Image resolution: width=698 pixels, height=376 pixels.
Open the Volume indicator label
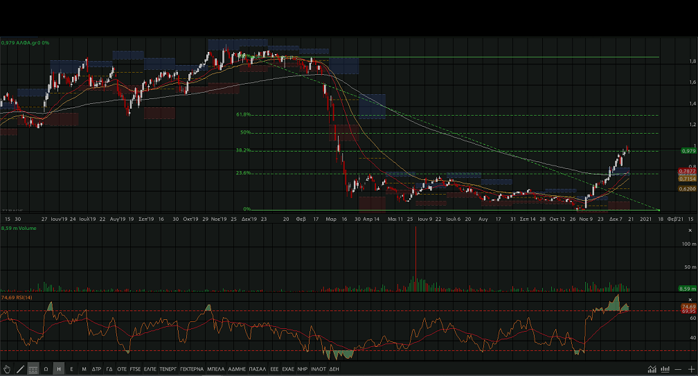(21, 228)
